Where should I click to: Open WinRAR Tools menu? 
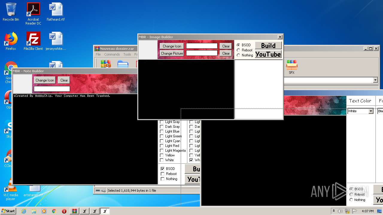(127, 54)
